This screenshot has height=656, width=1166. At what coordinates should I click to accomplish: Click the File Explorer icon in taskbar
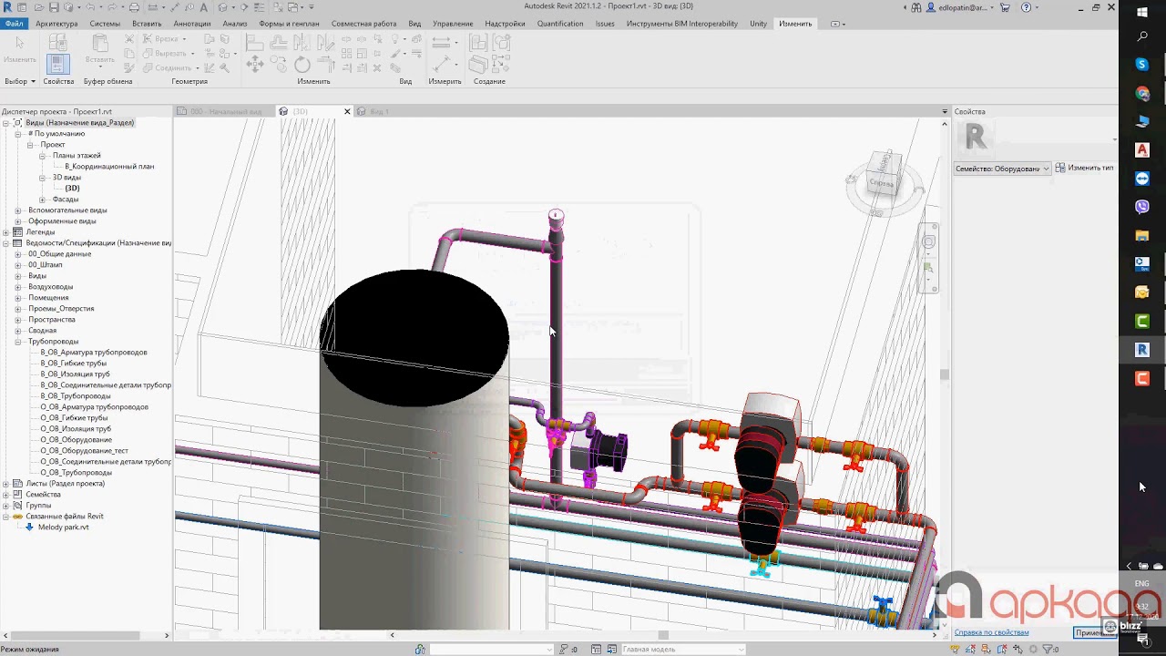(x=1142, y=236)
